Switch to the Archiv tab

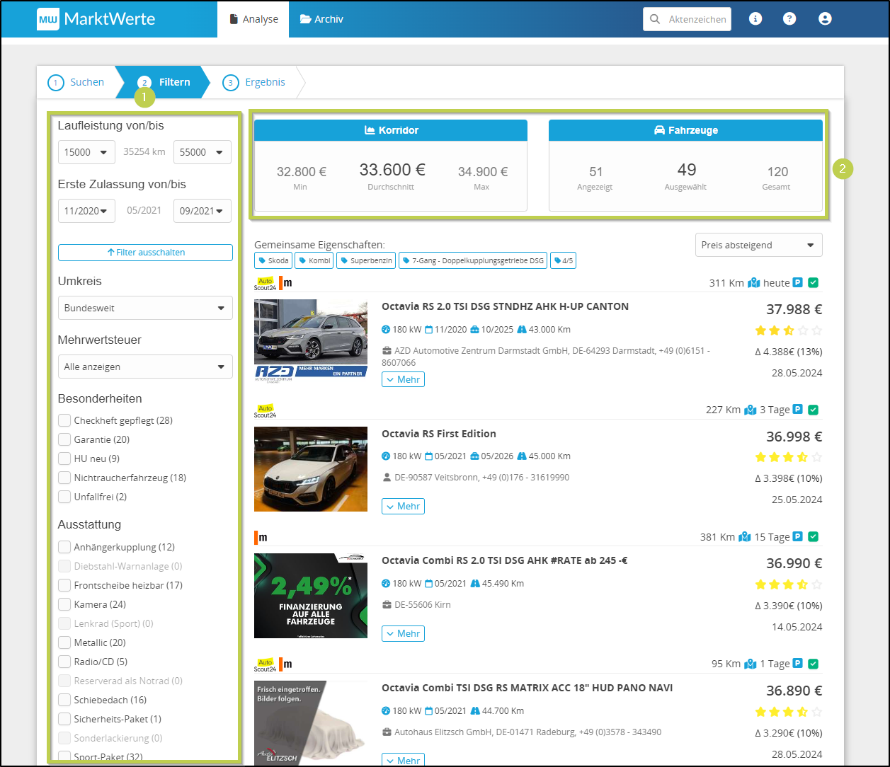coord(321,19)
